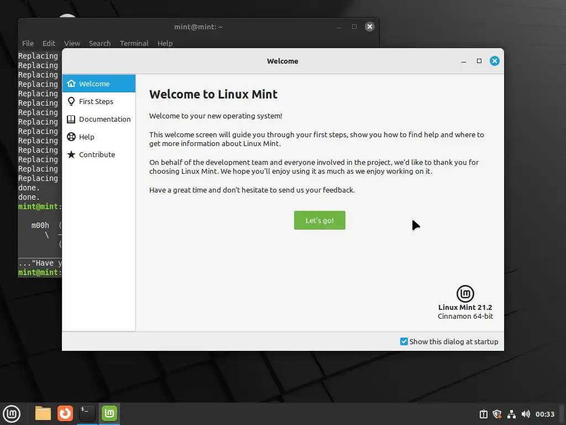Launch the Files manager from the panel
This screenshot has height=425, width=566.
43,413
